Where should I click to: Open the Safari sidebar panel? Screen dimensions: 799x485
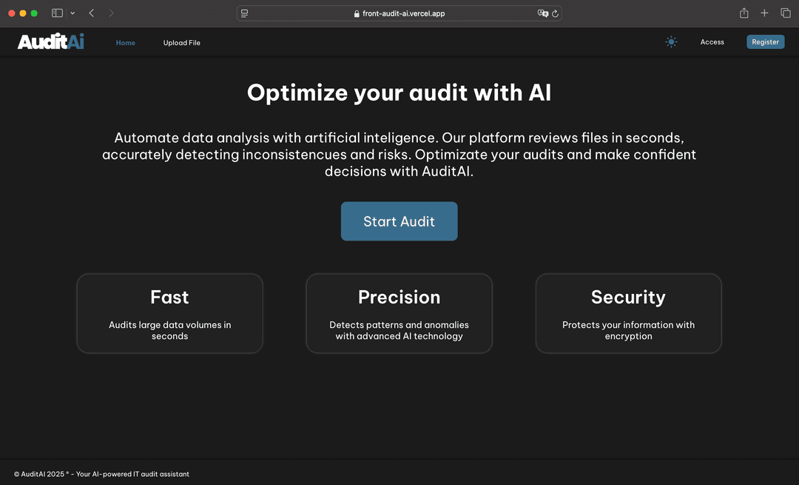(x=57, y=13)
